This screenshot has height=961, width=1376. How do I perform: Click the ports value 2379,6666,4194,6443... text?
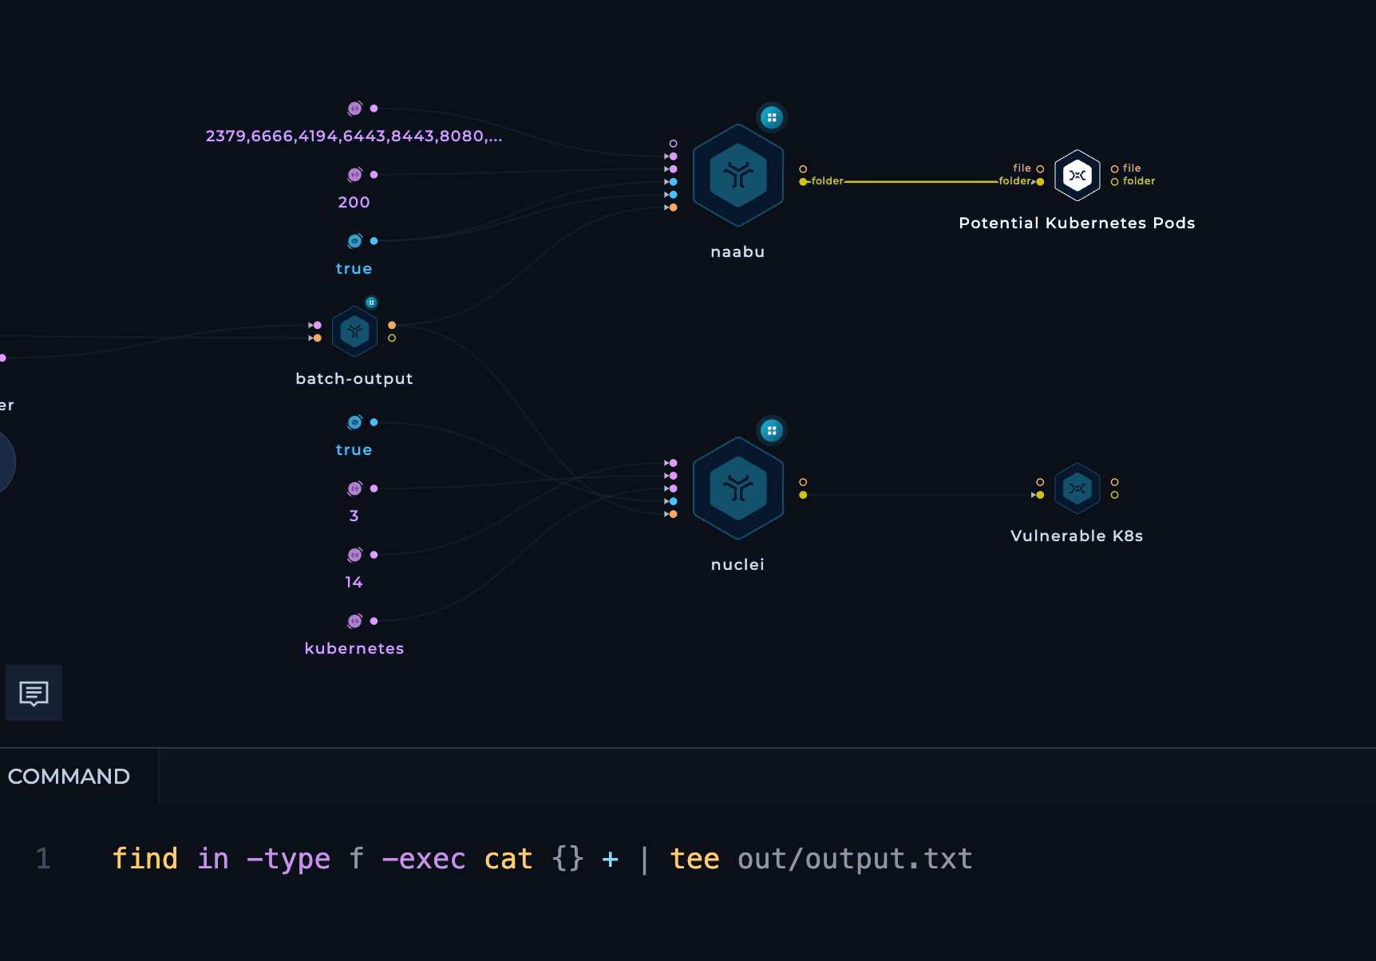point(354,136)
